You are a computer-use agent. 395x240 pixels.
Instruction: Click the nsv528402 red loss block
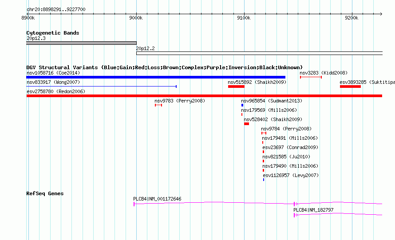tap(246, 124)
